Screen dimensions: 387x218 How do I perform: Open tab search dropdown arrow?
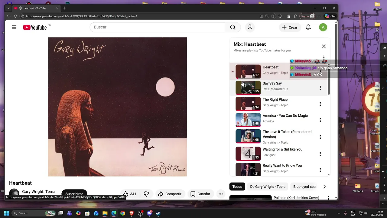(x=8, y=8)
